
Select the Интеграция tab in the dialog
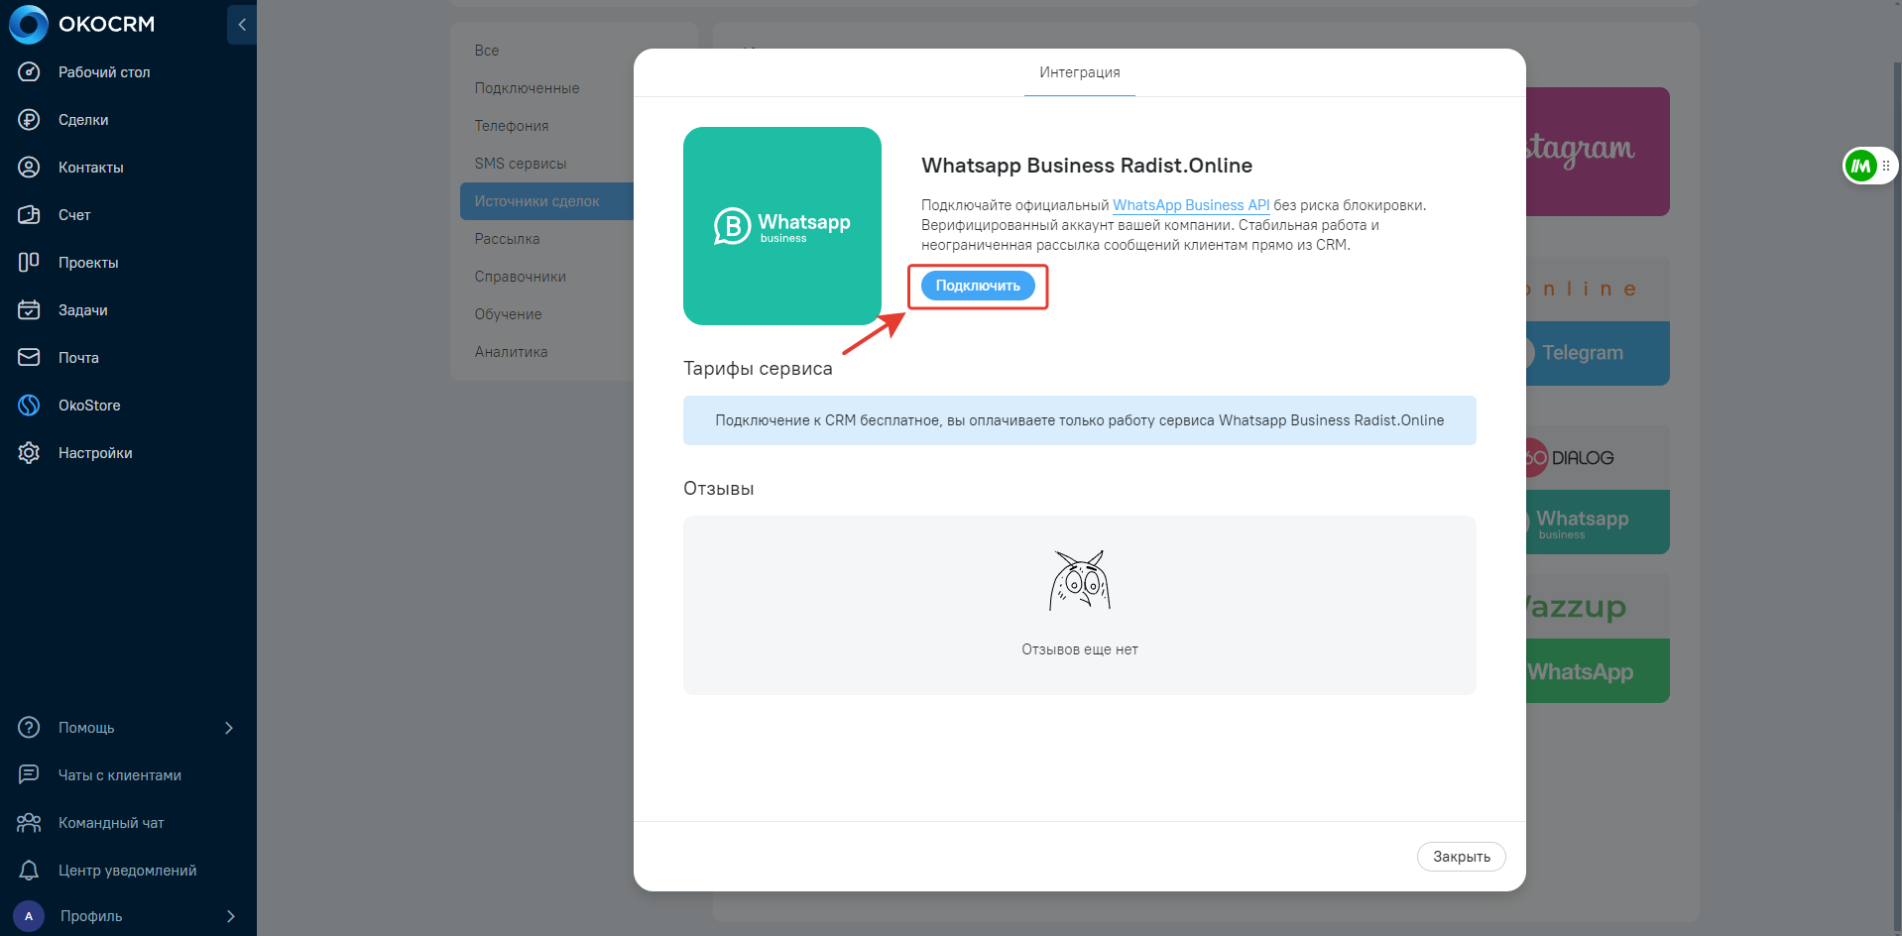tap(1080, 72)
